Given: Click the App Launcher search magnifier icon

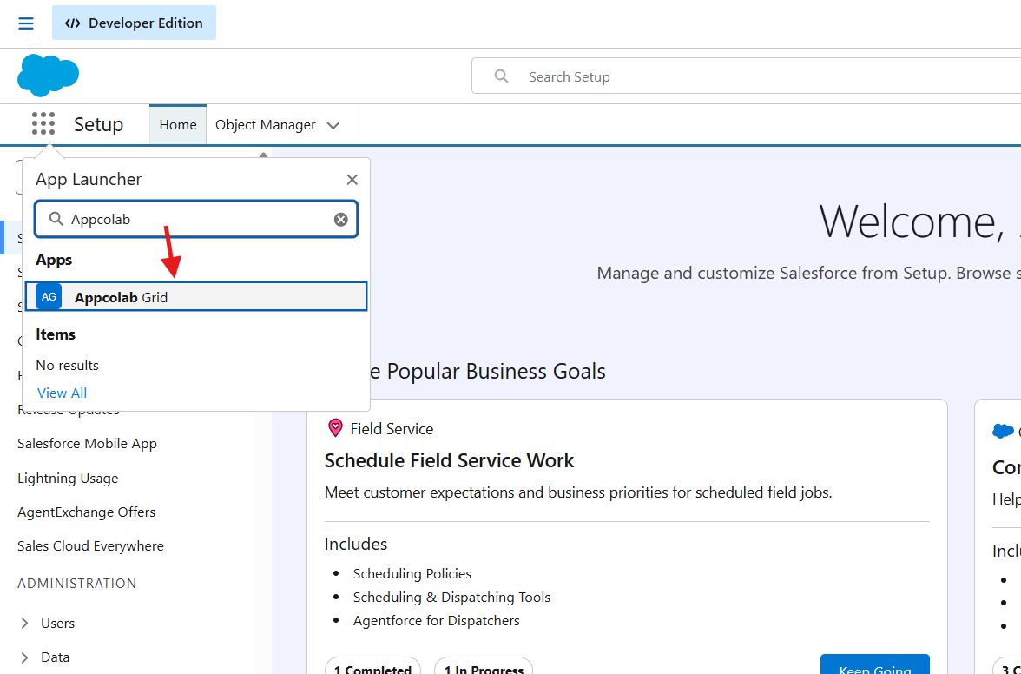Looking at the screenshot, I should point(56,219).
